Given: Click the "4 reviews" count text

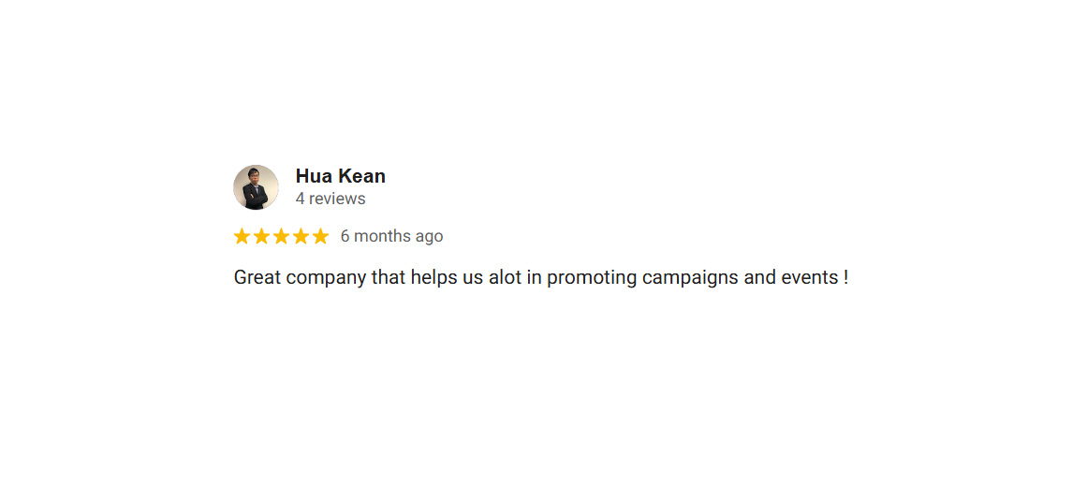Looking at the screenshot, I should tap(330, 199).
